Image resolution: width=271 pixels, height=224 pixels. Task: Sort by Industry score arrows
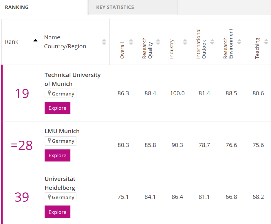(185, 42)
